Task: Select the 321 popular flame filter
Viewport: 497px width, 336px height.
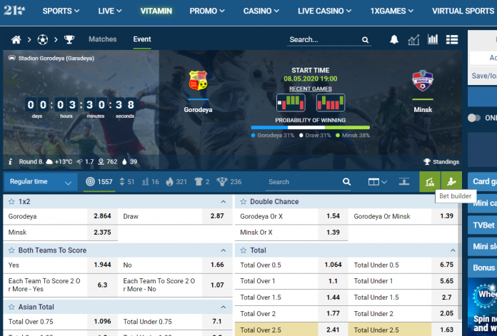Action: click(176, 182)
